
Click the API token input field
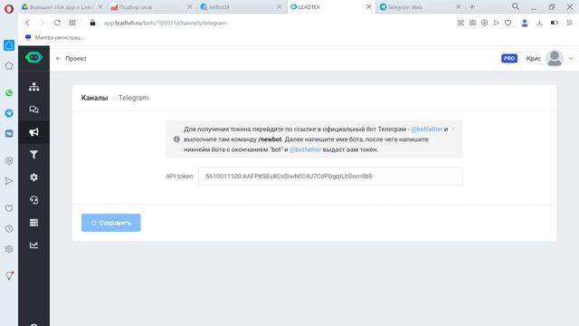pyautogui.click(x=330, y=177)
